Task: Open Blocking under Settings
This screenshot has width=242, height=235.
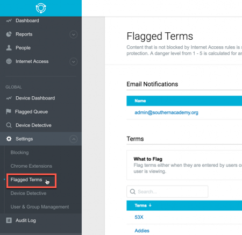Action: click(19, 153)
